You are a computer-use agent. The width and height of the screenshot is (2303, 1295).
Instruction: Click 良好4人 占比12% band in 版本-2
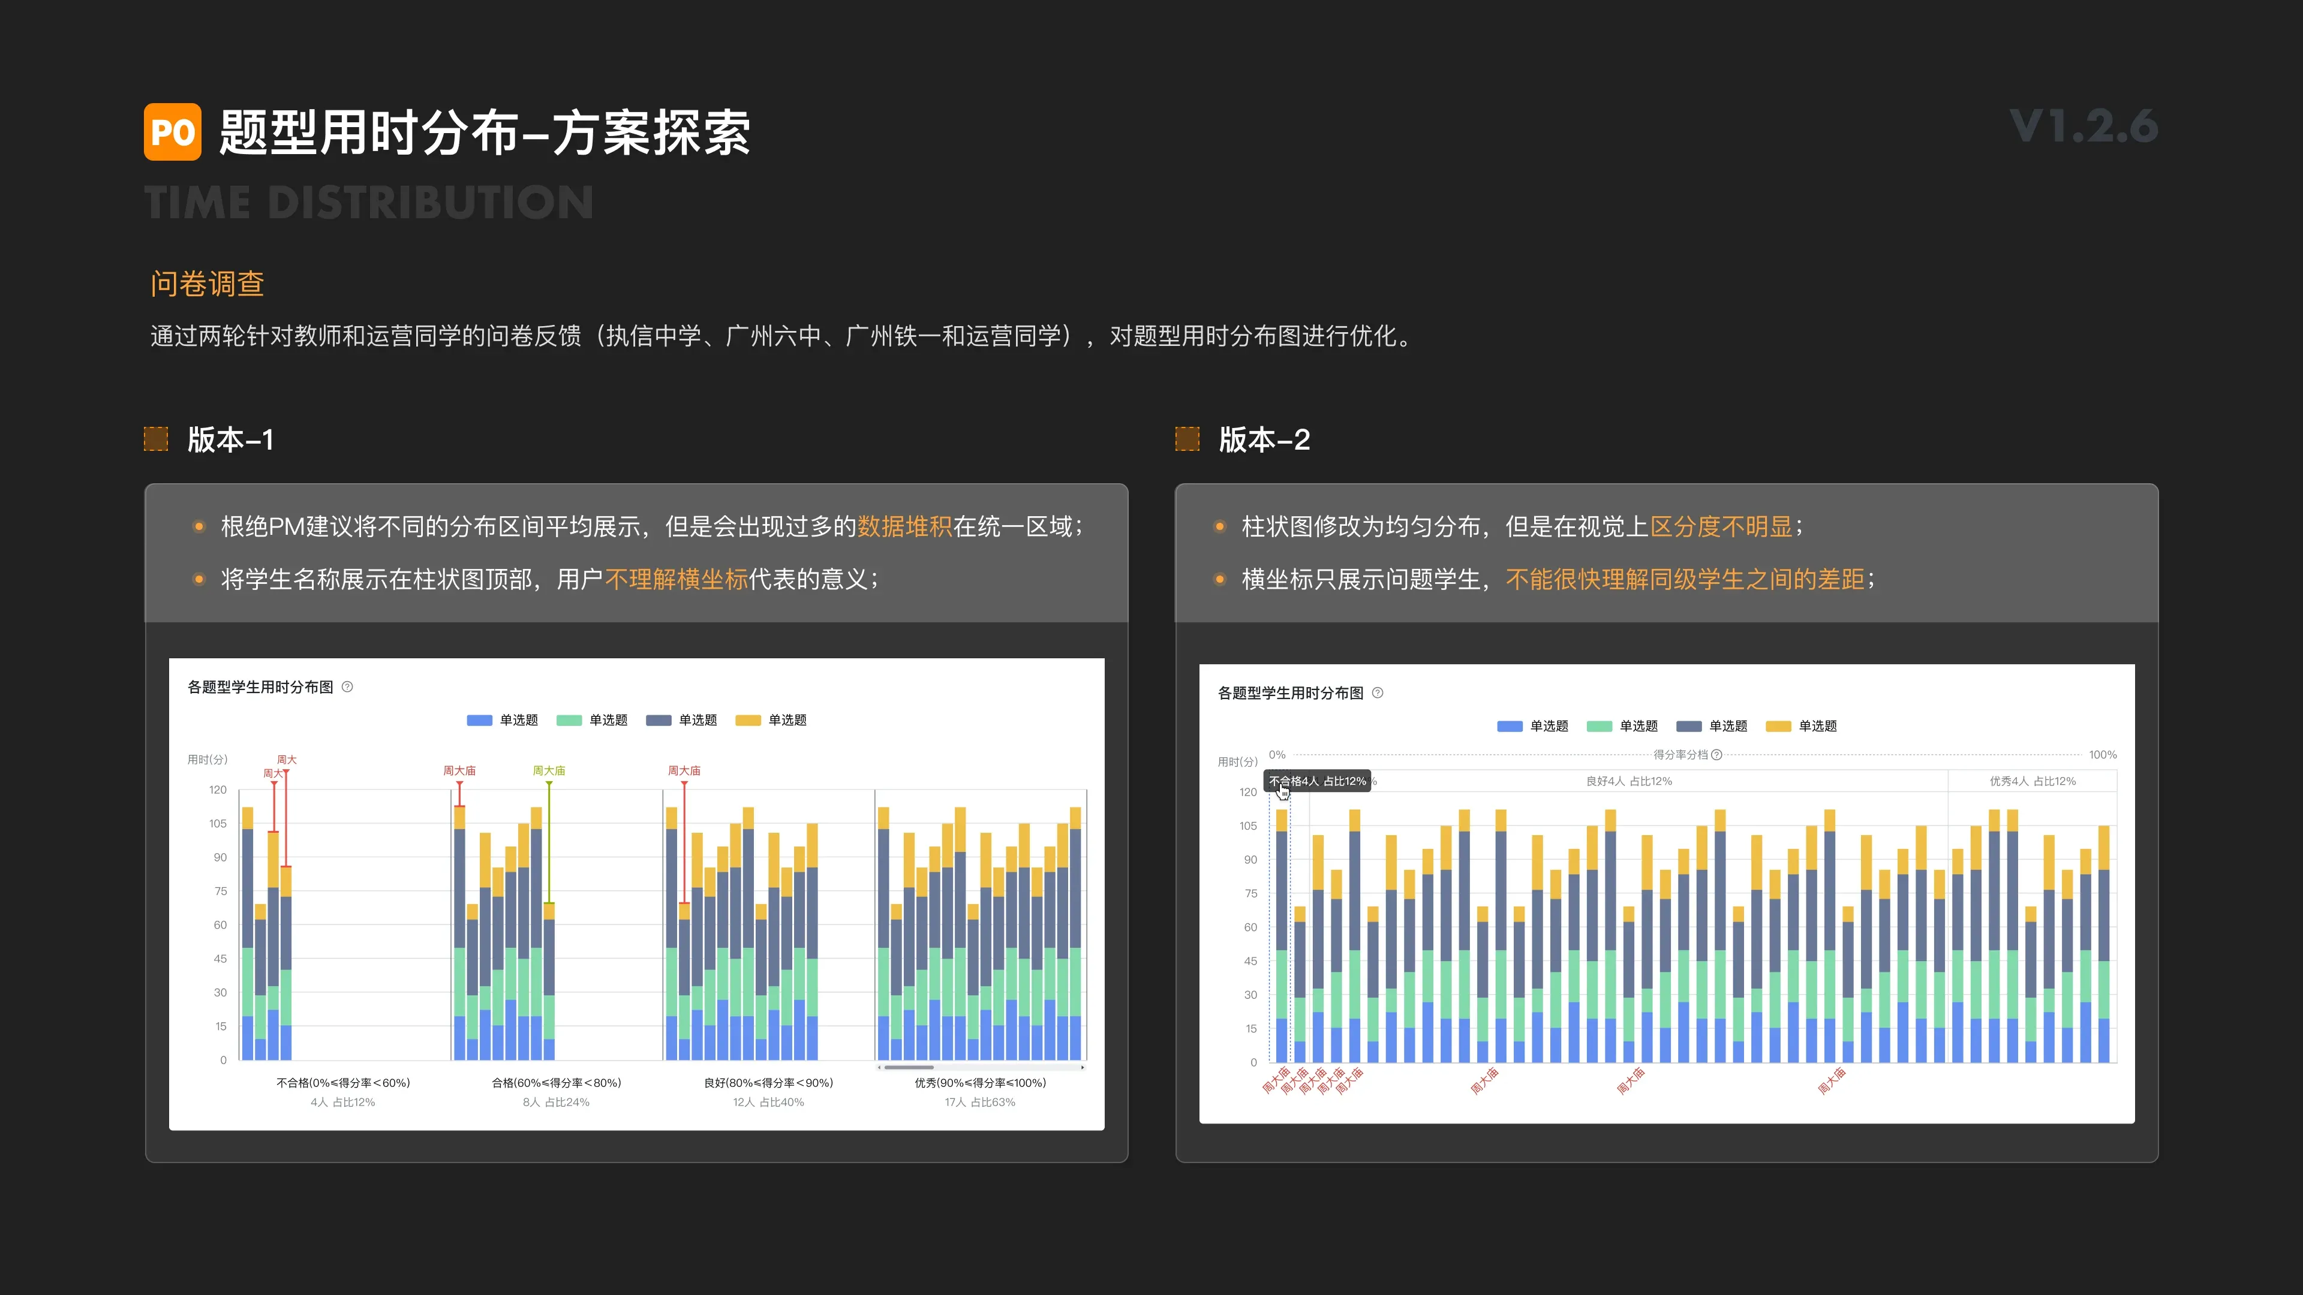click(1629, 781)
